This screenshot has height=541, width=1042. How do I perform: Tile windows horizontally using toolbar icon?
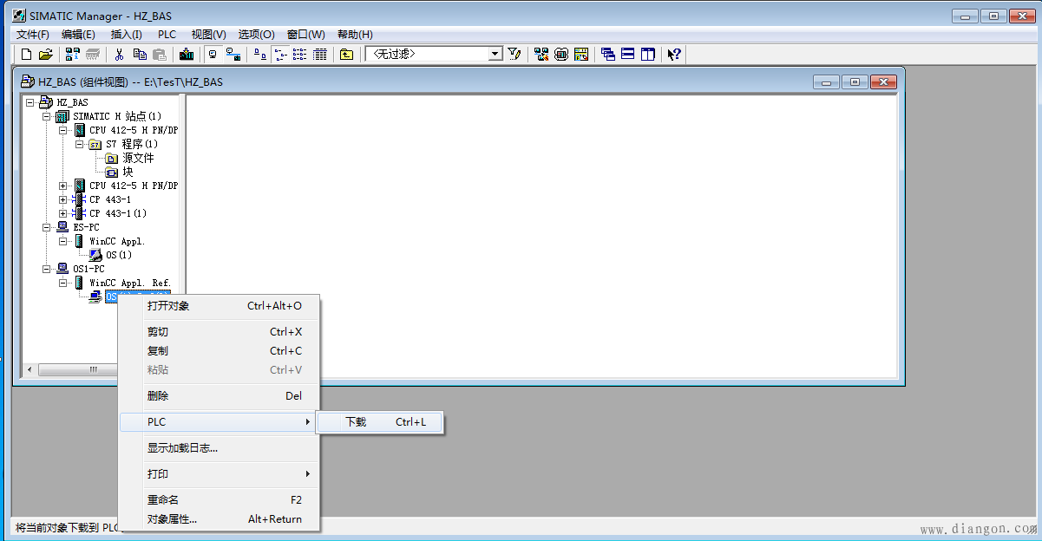pyautogui.click(x=628, y=54)
